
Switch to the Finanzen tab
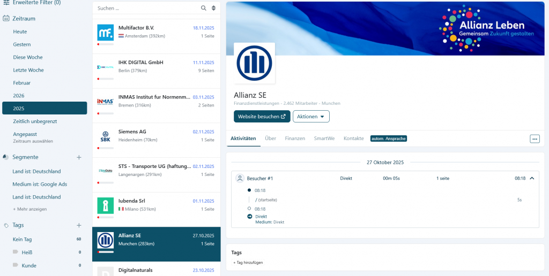(295, 139)
